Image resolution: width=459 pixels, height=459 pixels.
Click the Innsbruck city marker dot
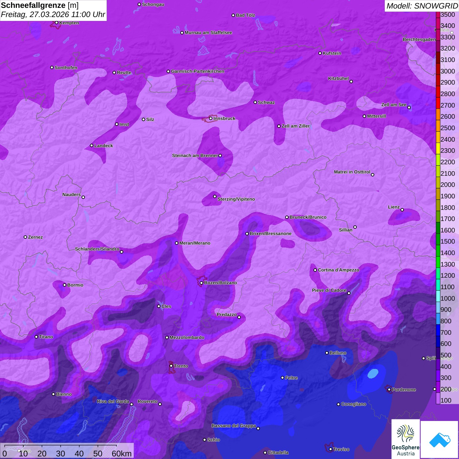point(210,118)
